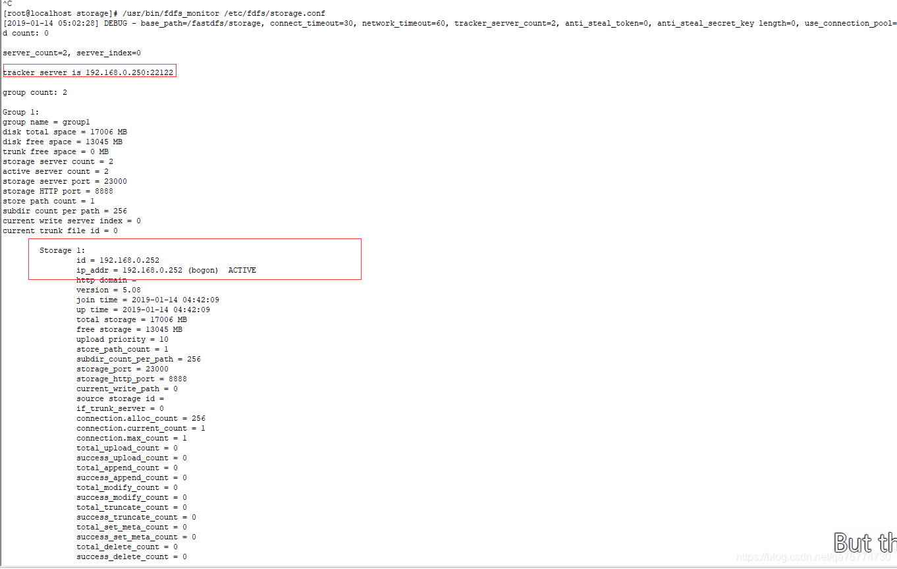The image size is (897, 569).
Task: Select 'subdir_count_per_path = 256' line
Action: (139, 359)
